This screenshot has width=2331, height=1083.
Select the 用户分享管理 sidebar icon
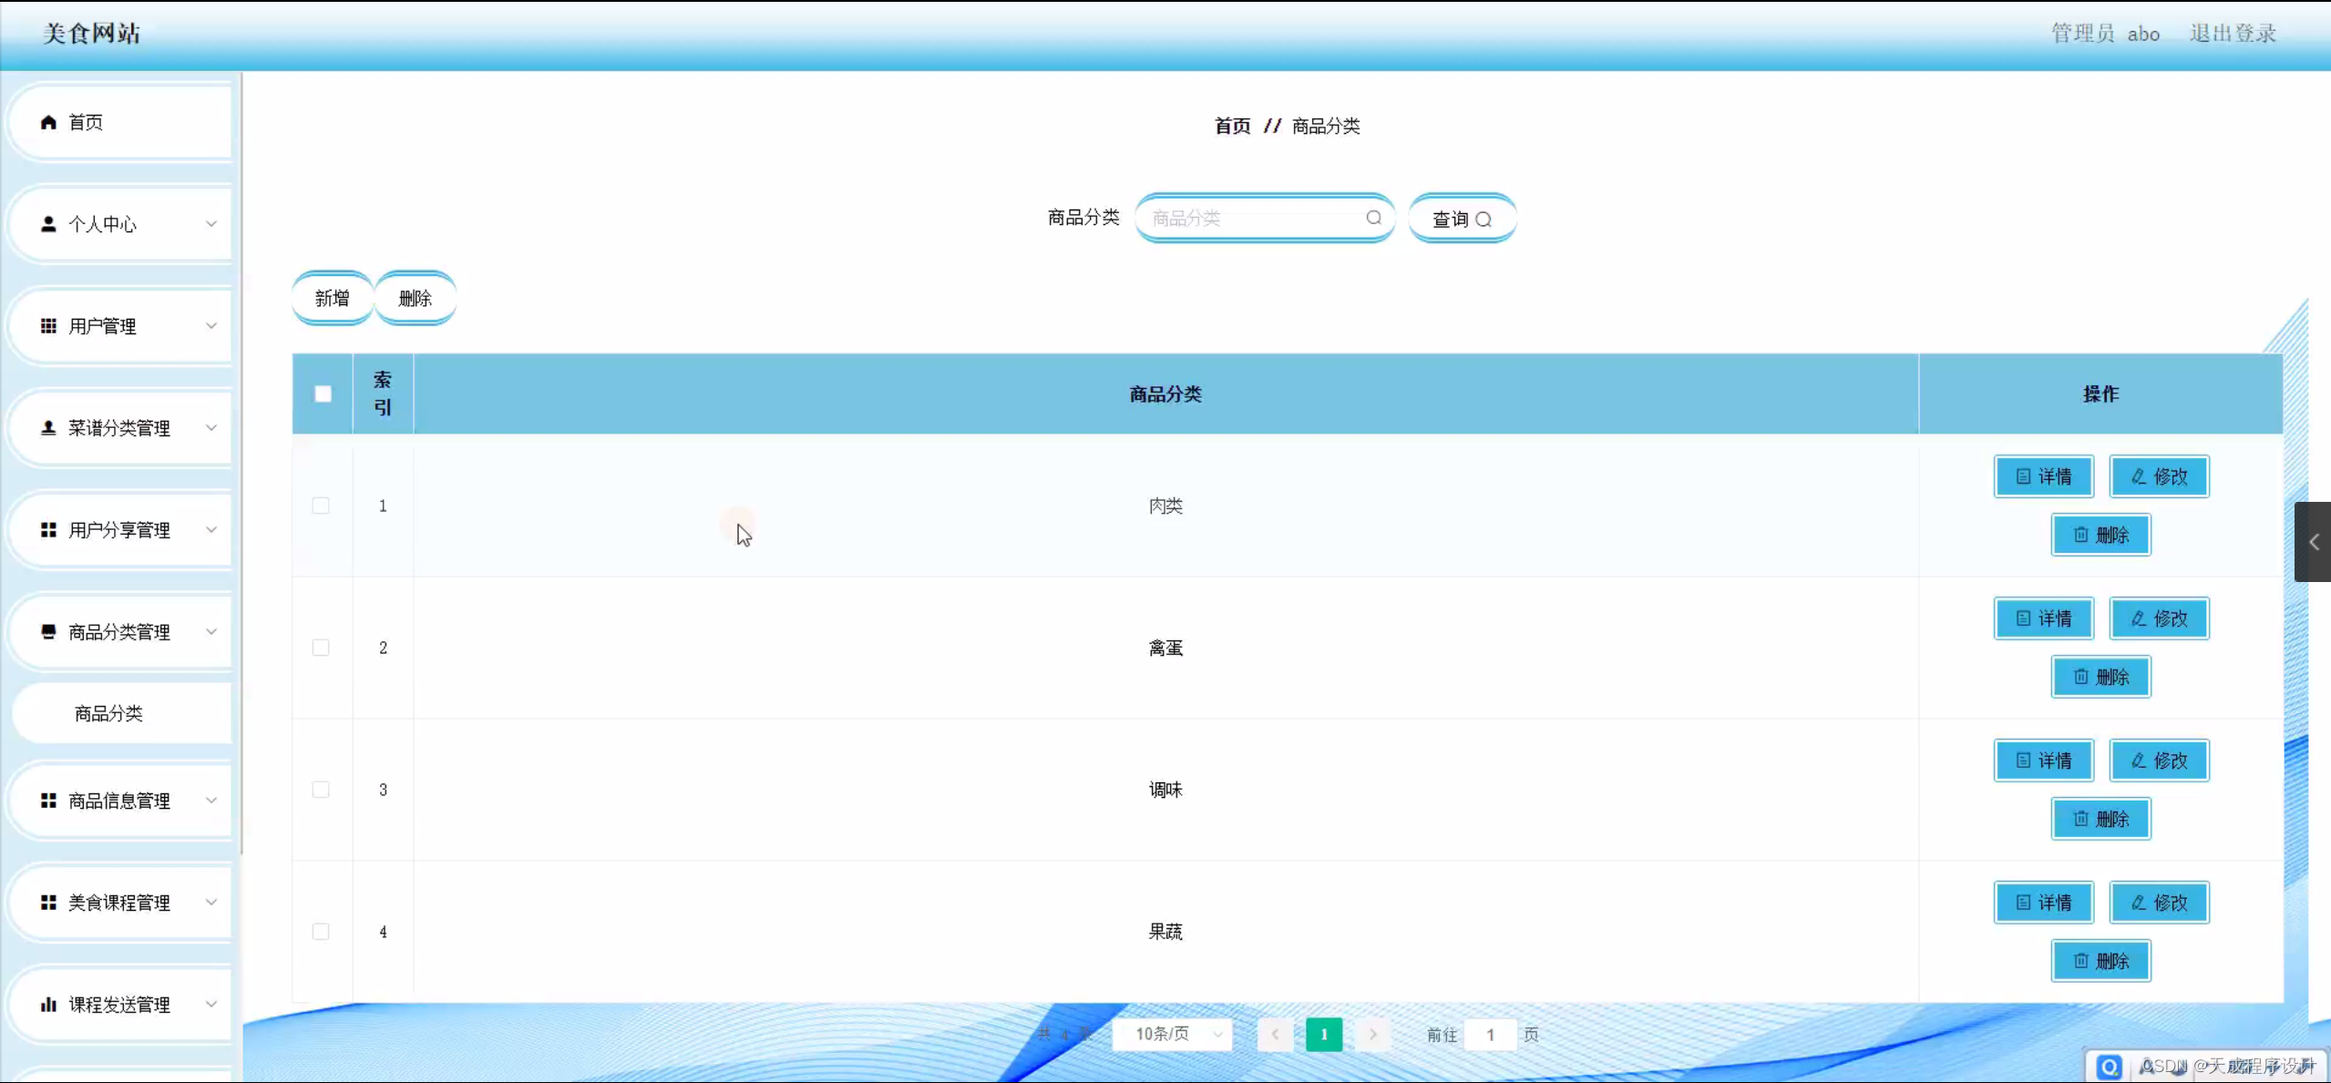pos(49,529)
